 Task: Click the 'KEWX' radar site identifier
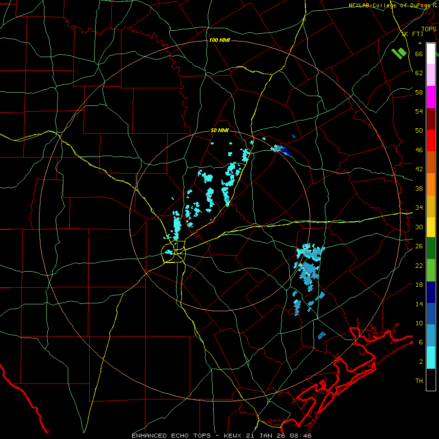(234, 436)
